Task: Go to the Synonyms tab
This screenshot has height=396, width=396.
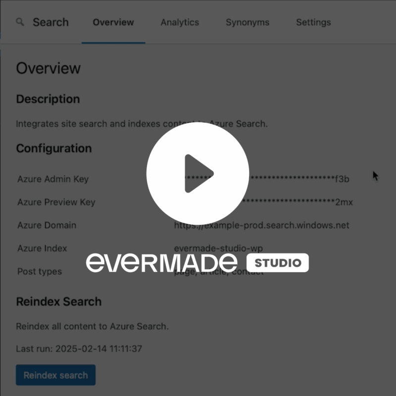Action: (x=247, y=22)
